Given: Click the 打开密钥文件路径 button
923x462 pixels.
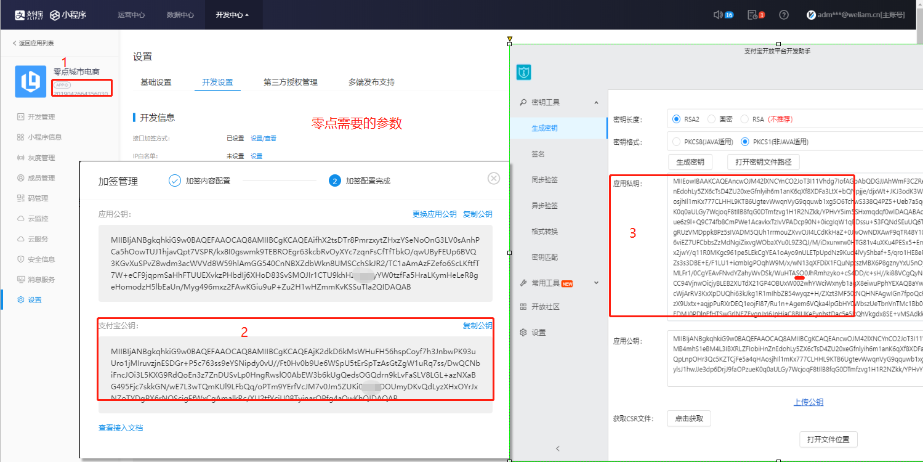Looking at the screenshot, I should coord(764,162).
